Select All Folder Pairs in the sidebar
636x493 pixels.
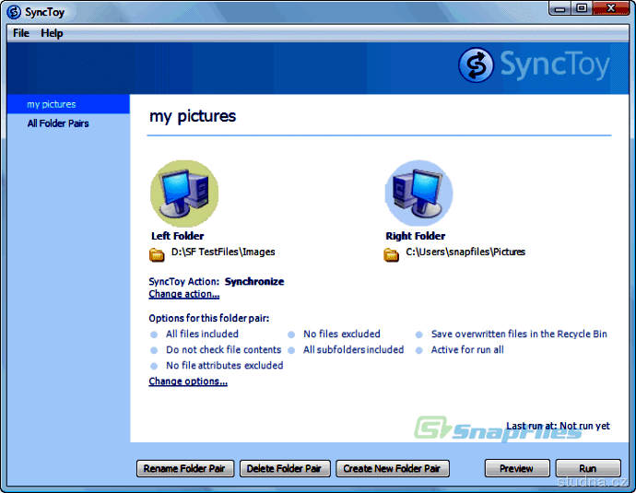pos(58,123)
